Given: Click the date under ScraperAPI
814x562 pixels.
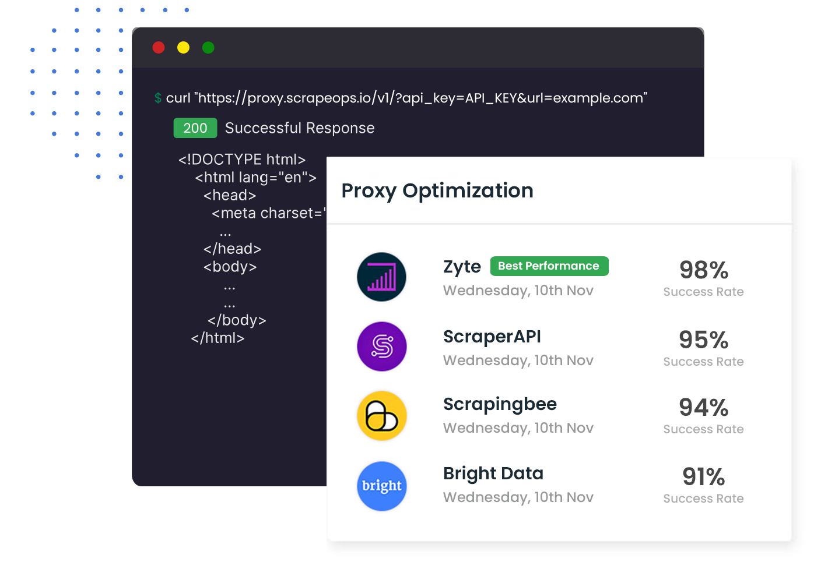Looking at the screenshot, I should point(518,360).
